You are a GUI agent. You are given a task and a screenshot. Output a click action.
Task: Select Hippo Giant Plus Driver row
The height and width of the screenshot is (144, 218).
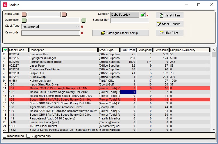106,84
